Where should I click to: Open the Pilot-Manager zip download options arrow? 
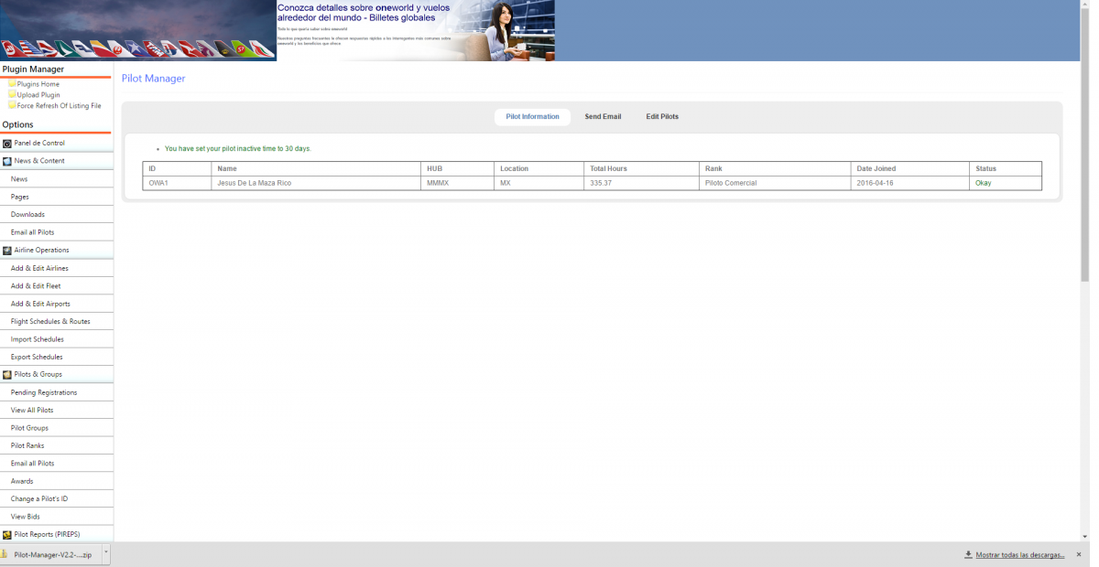coord(106,553)
